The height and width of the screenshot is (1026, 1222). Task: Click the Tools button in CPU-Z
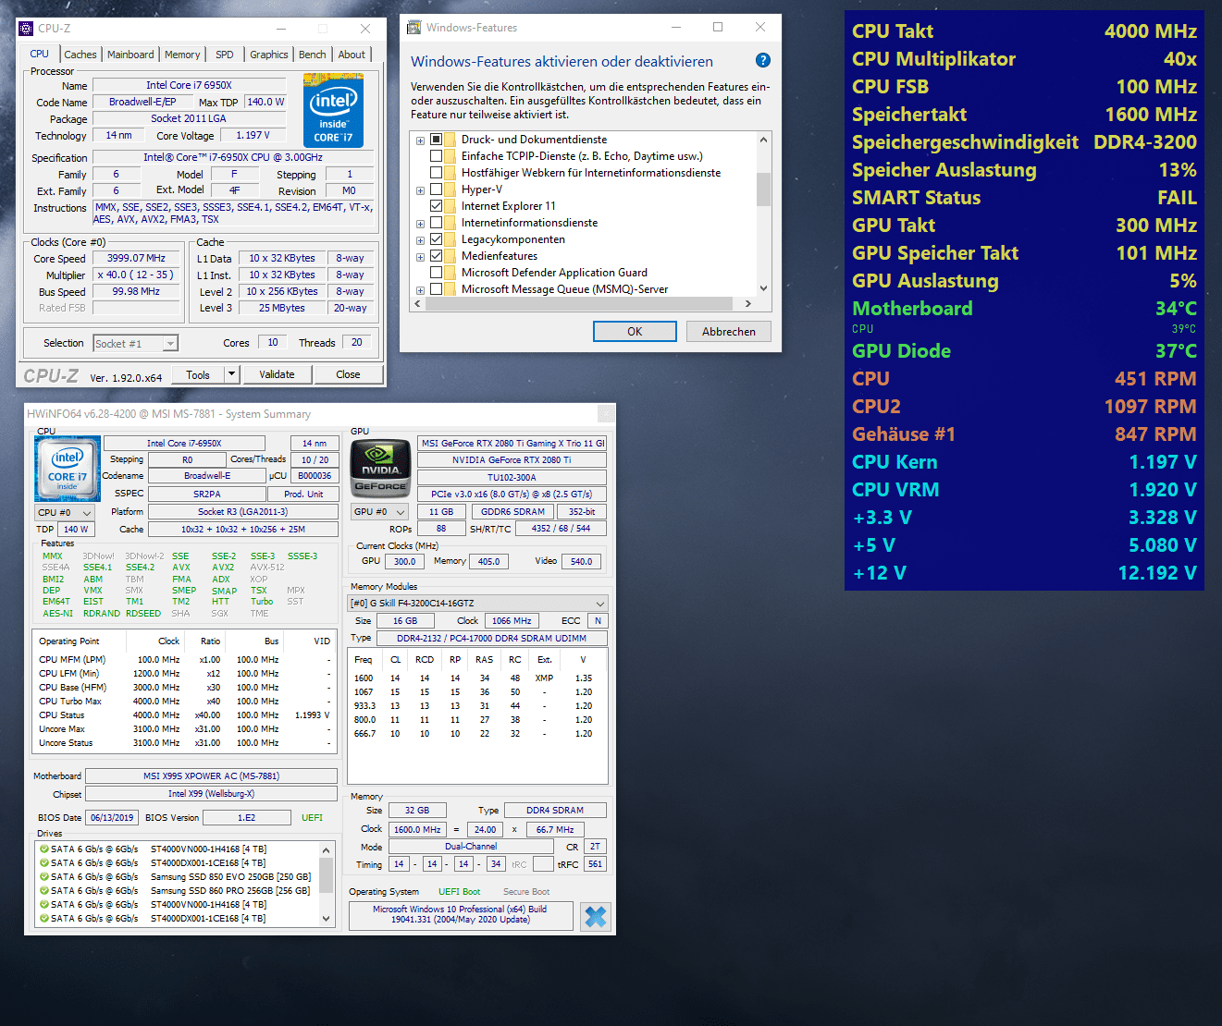tap(197, 374)
